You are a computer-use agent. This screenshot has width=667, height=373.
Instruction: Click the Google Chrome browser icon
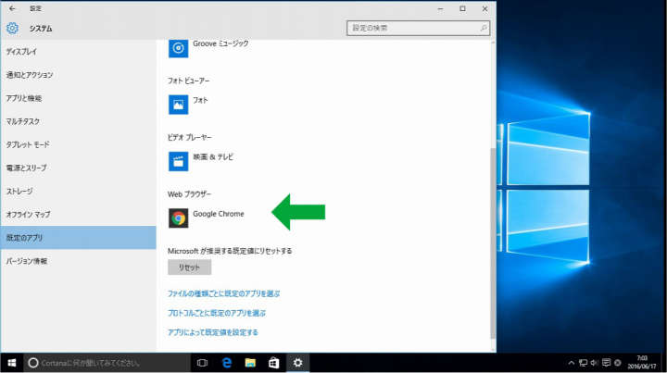[x=178, y=218]
